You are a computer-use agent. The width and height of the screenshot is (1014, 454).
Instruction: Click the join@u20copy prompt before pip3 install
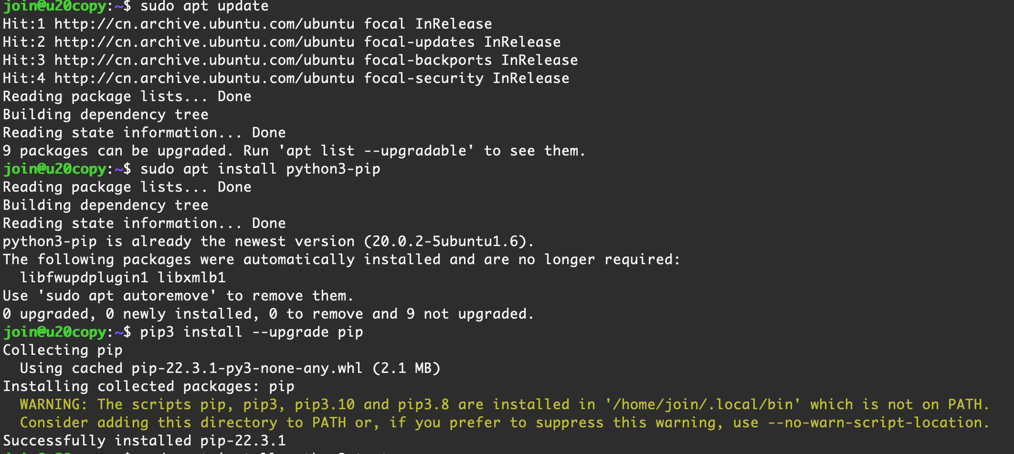(55, 332)
